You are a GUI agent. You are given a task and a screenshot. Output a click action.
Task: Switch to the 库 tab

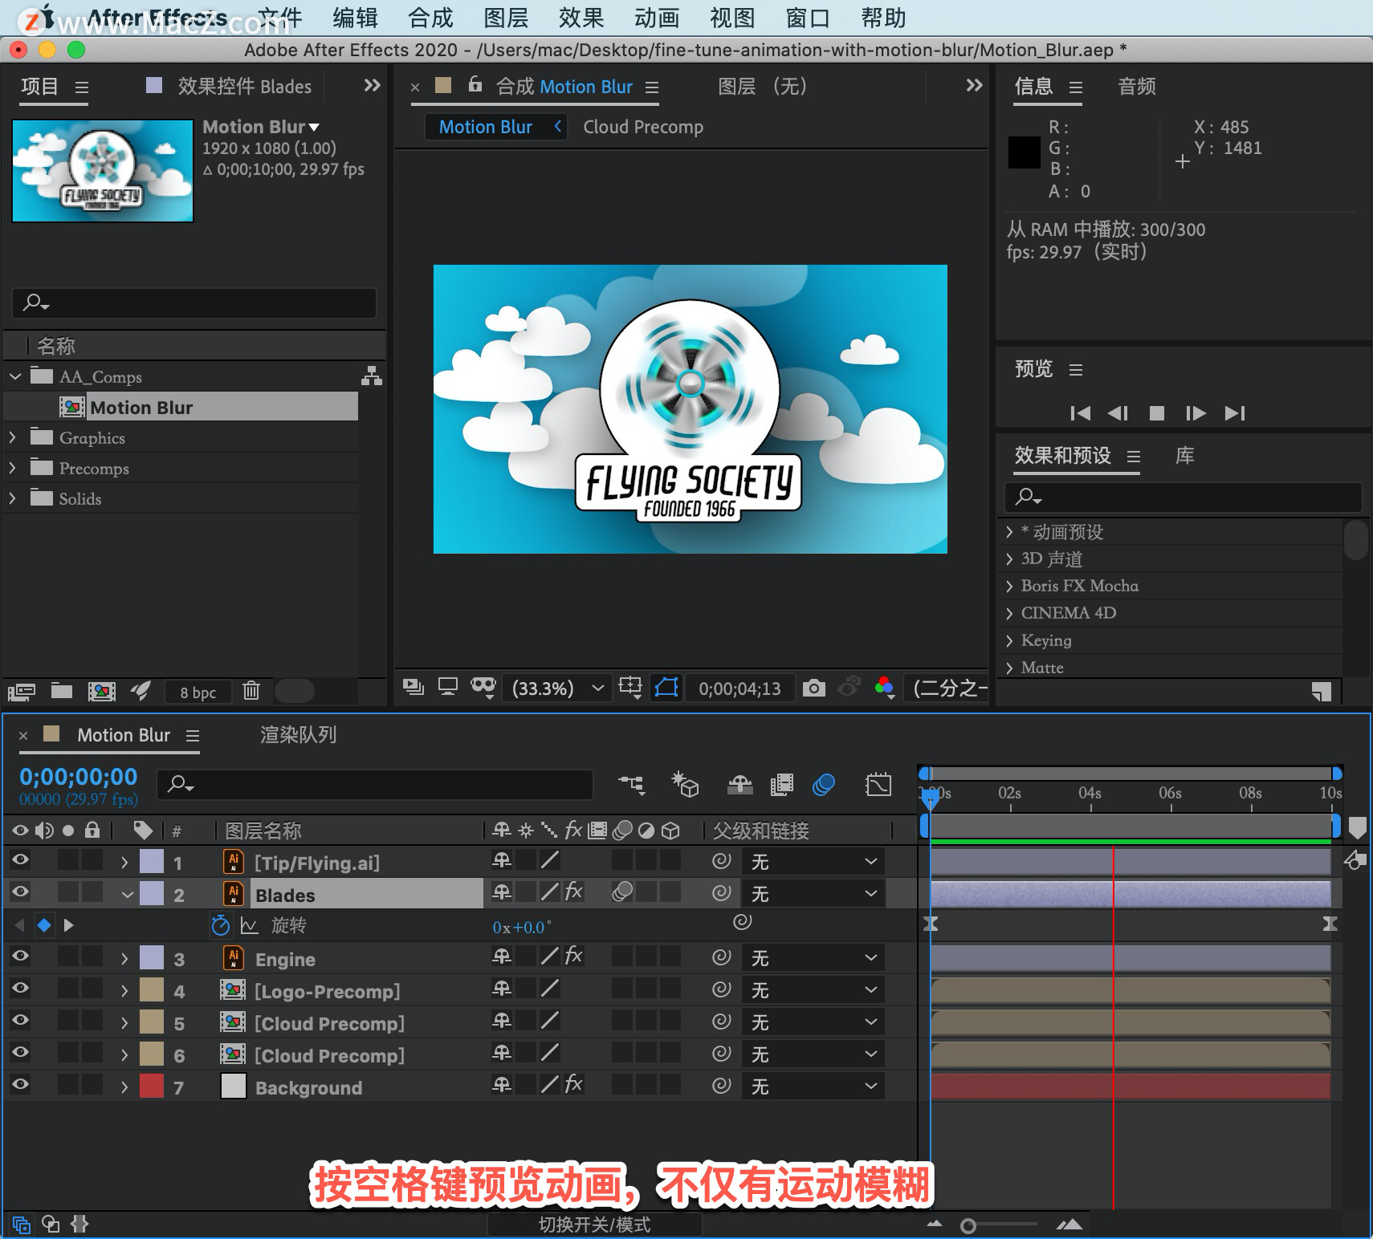pos(1184,456)
